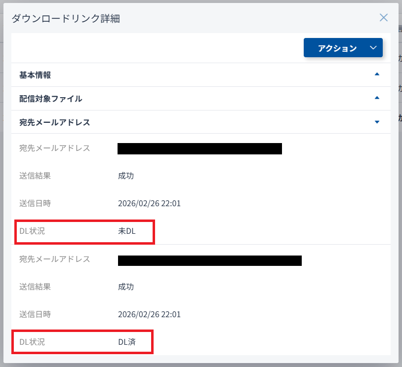
Task: Click the DL状況 label beside 未DL
Action: click(x=32, y=231)
